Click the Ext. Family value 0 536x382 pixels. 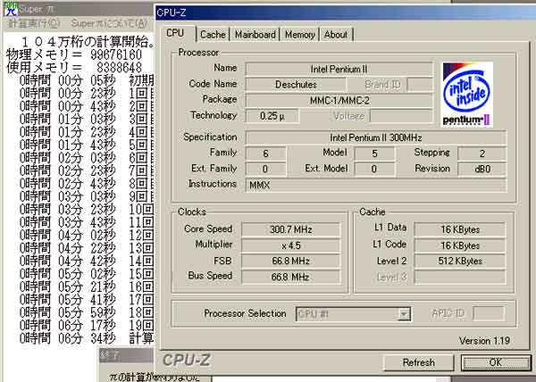click(x=265, y=169)
